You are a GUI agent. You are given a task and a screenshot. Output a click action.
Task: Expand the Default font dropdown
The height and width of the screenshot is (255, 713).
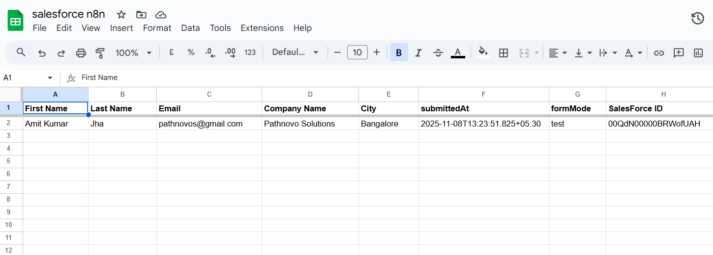295,52
